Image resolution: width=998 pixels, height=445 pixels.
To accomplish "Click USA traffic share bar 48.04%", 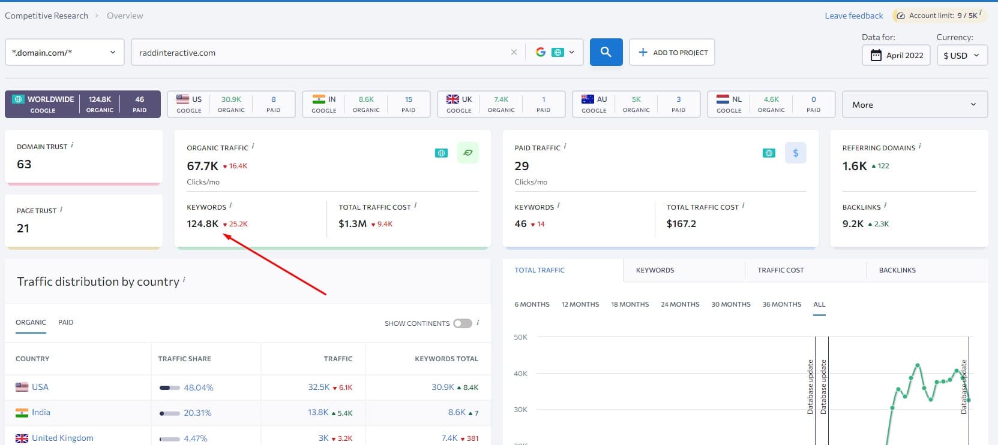I will 170,388.
